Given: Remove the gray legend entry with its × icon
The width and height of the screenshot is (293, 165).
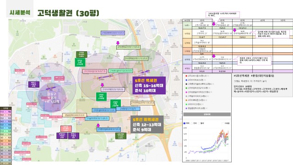Looking at the screenshot, I should pyautogui.click(x=208, y=96).
